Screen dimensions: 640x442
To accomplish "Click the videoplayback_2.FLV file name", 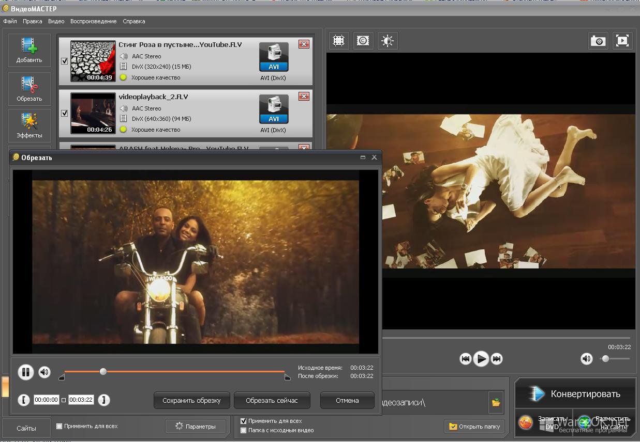I will click(154, 97).
